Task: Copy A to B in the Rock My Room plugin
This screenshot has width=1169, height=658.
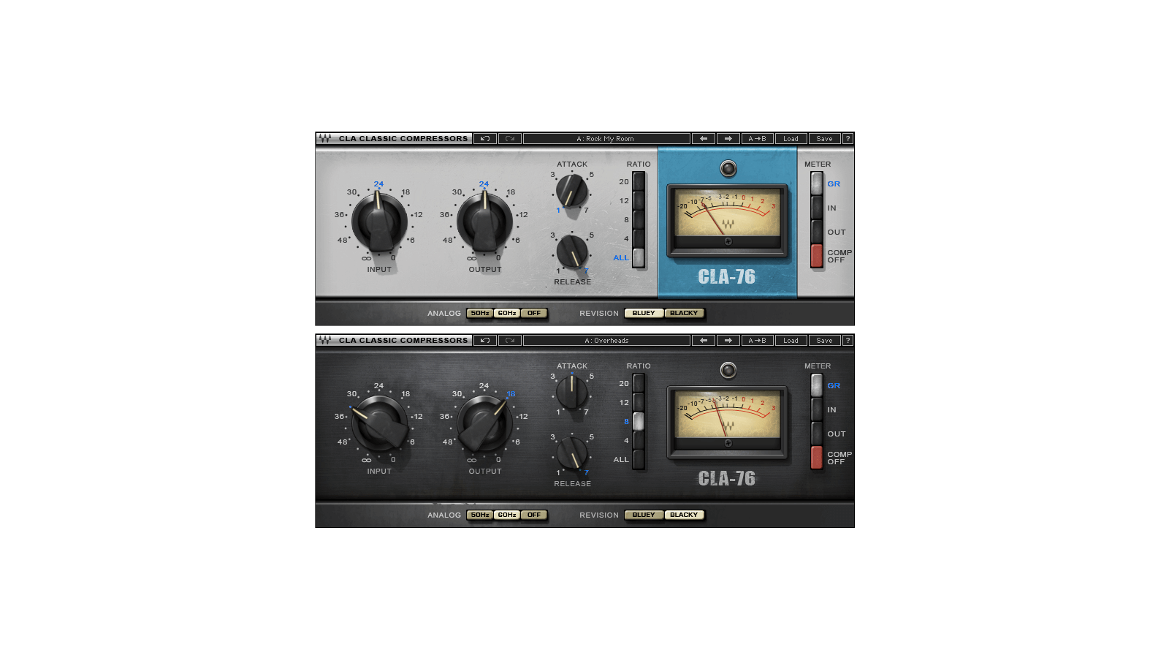Action: click(x=757, y=138)
